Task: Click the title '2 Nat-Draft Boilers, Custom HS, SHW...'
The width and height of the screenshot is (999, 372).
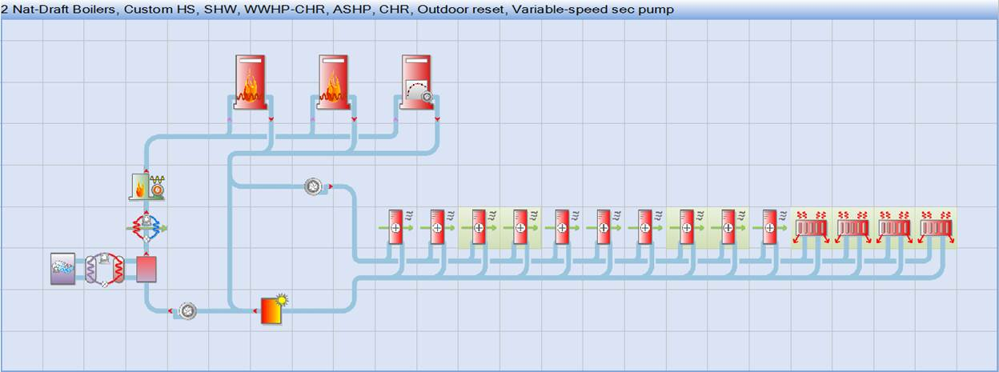Action: click(337, 10)
